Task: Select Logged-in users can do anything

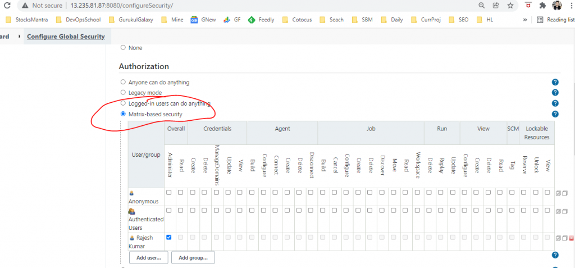Action: (123, 103)
